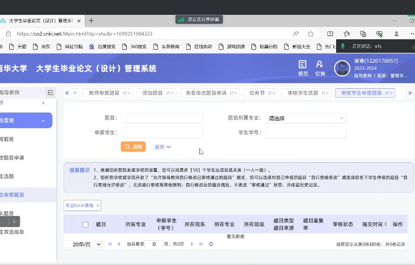Tick the select-all checkbox in table header

pyautogui.click(x=85, y=225)
